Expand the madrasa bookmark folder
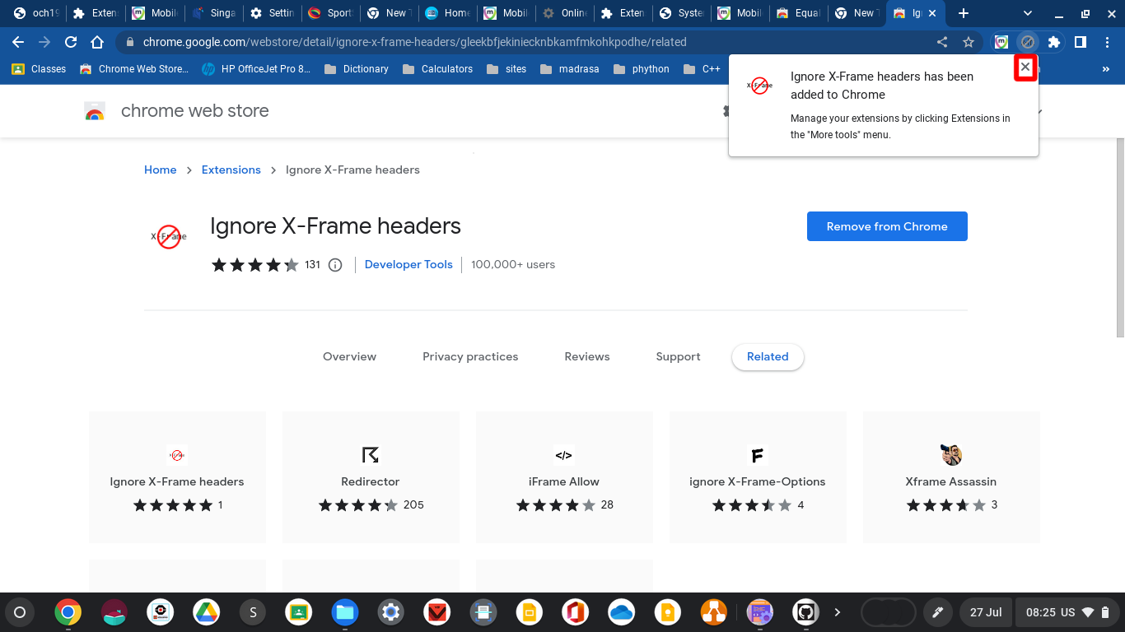This screenshot has height=632, width=1125. tap(569, 69)
